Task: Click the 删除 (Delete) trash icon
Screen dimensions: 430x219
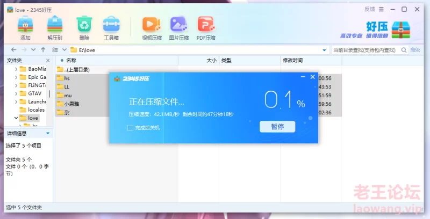Action: [84, 28]
